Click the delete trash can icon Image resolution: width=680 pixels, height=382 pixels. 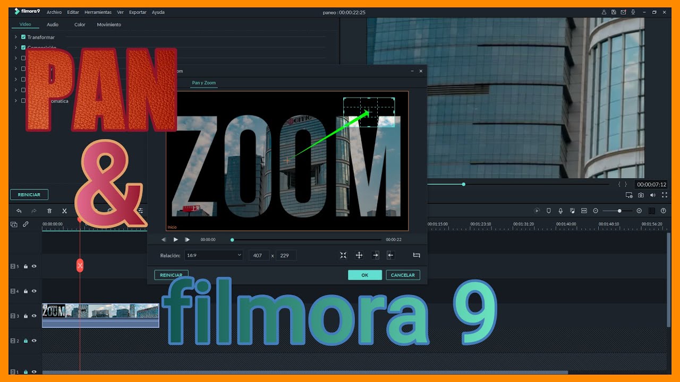49,211
